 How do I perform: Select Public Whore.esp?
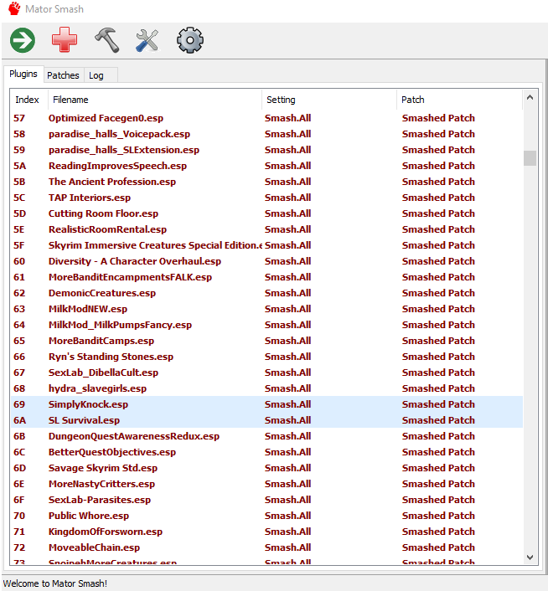tap(266, 516)
